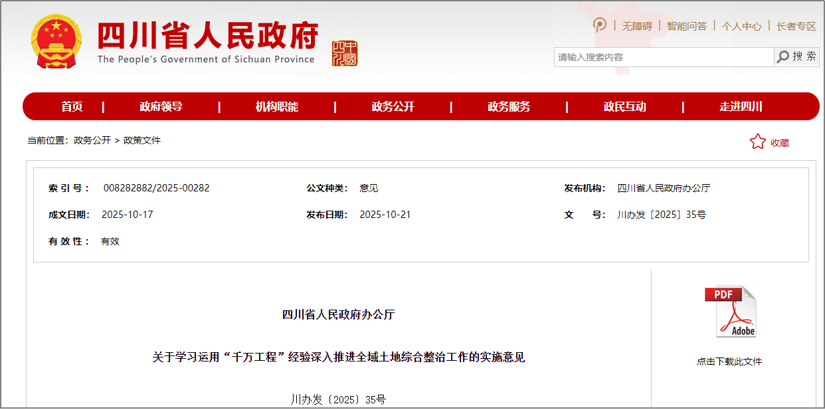Go to 个人中心 personal center
This screenshot has width=825, height=410.
click(x=741, y=26)
